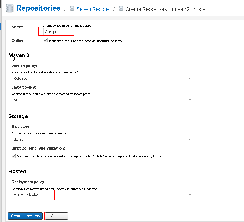
Task: Open the Repositories breadcrumb link
Action: pyautogui.click(x=38, y=8)
